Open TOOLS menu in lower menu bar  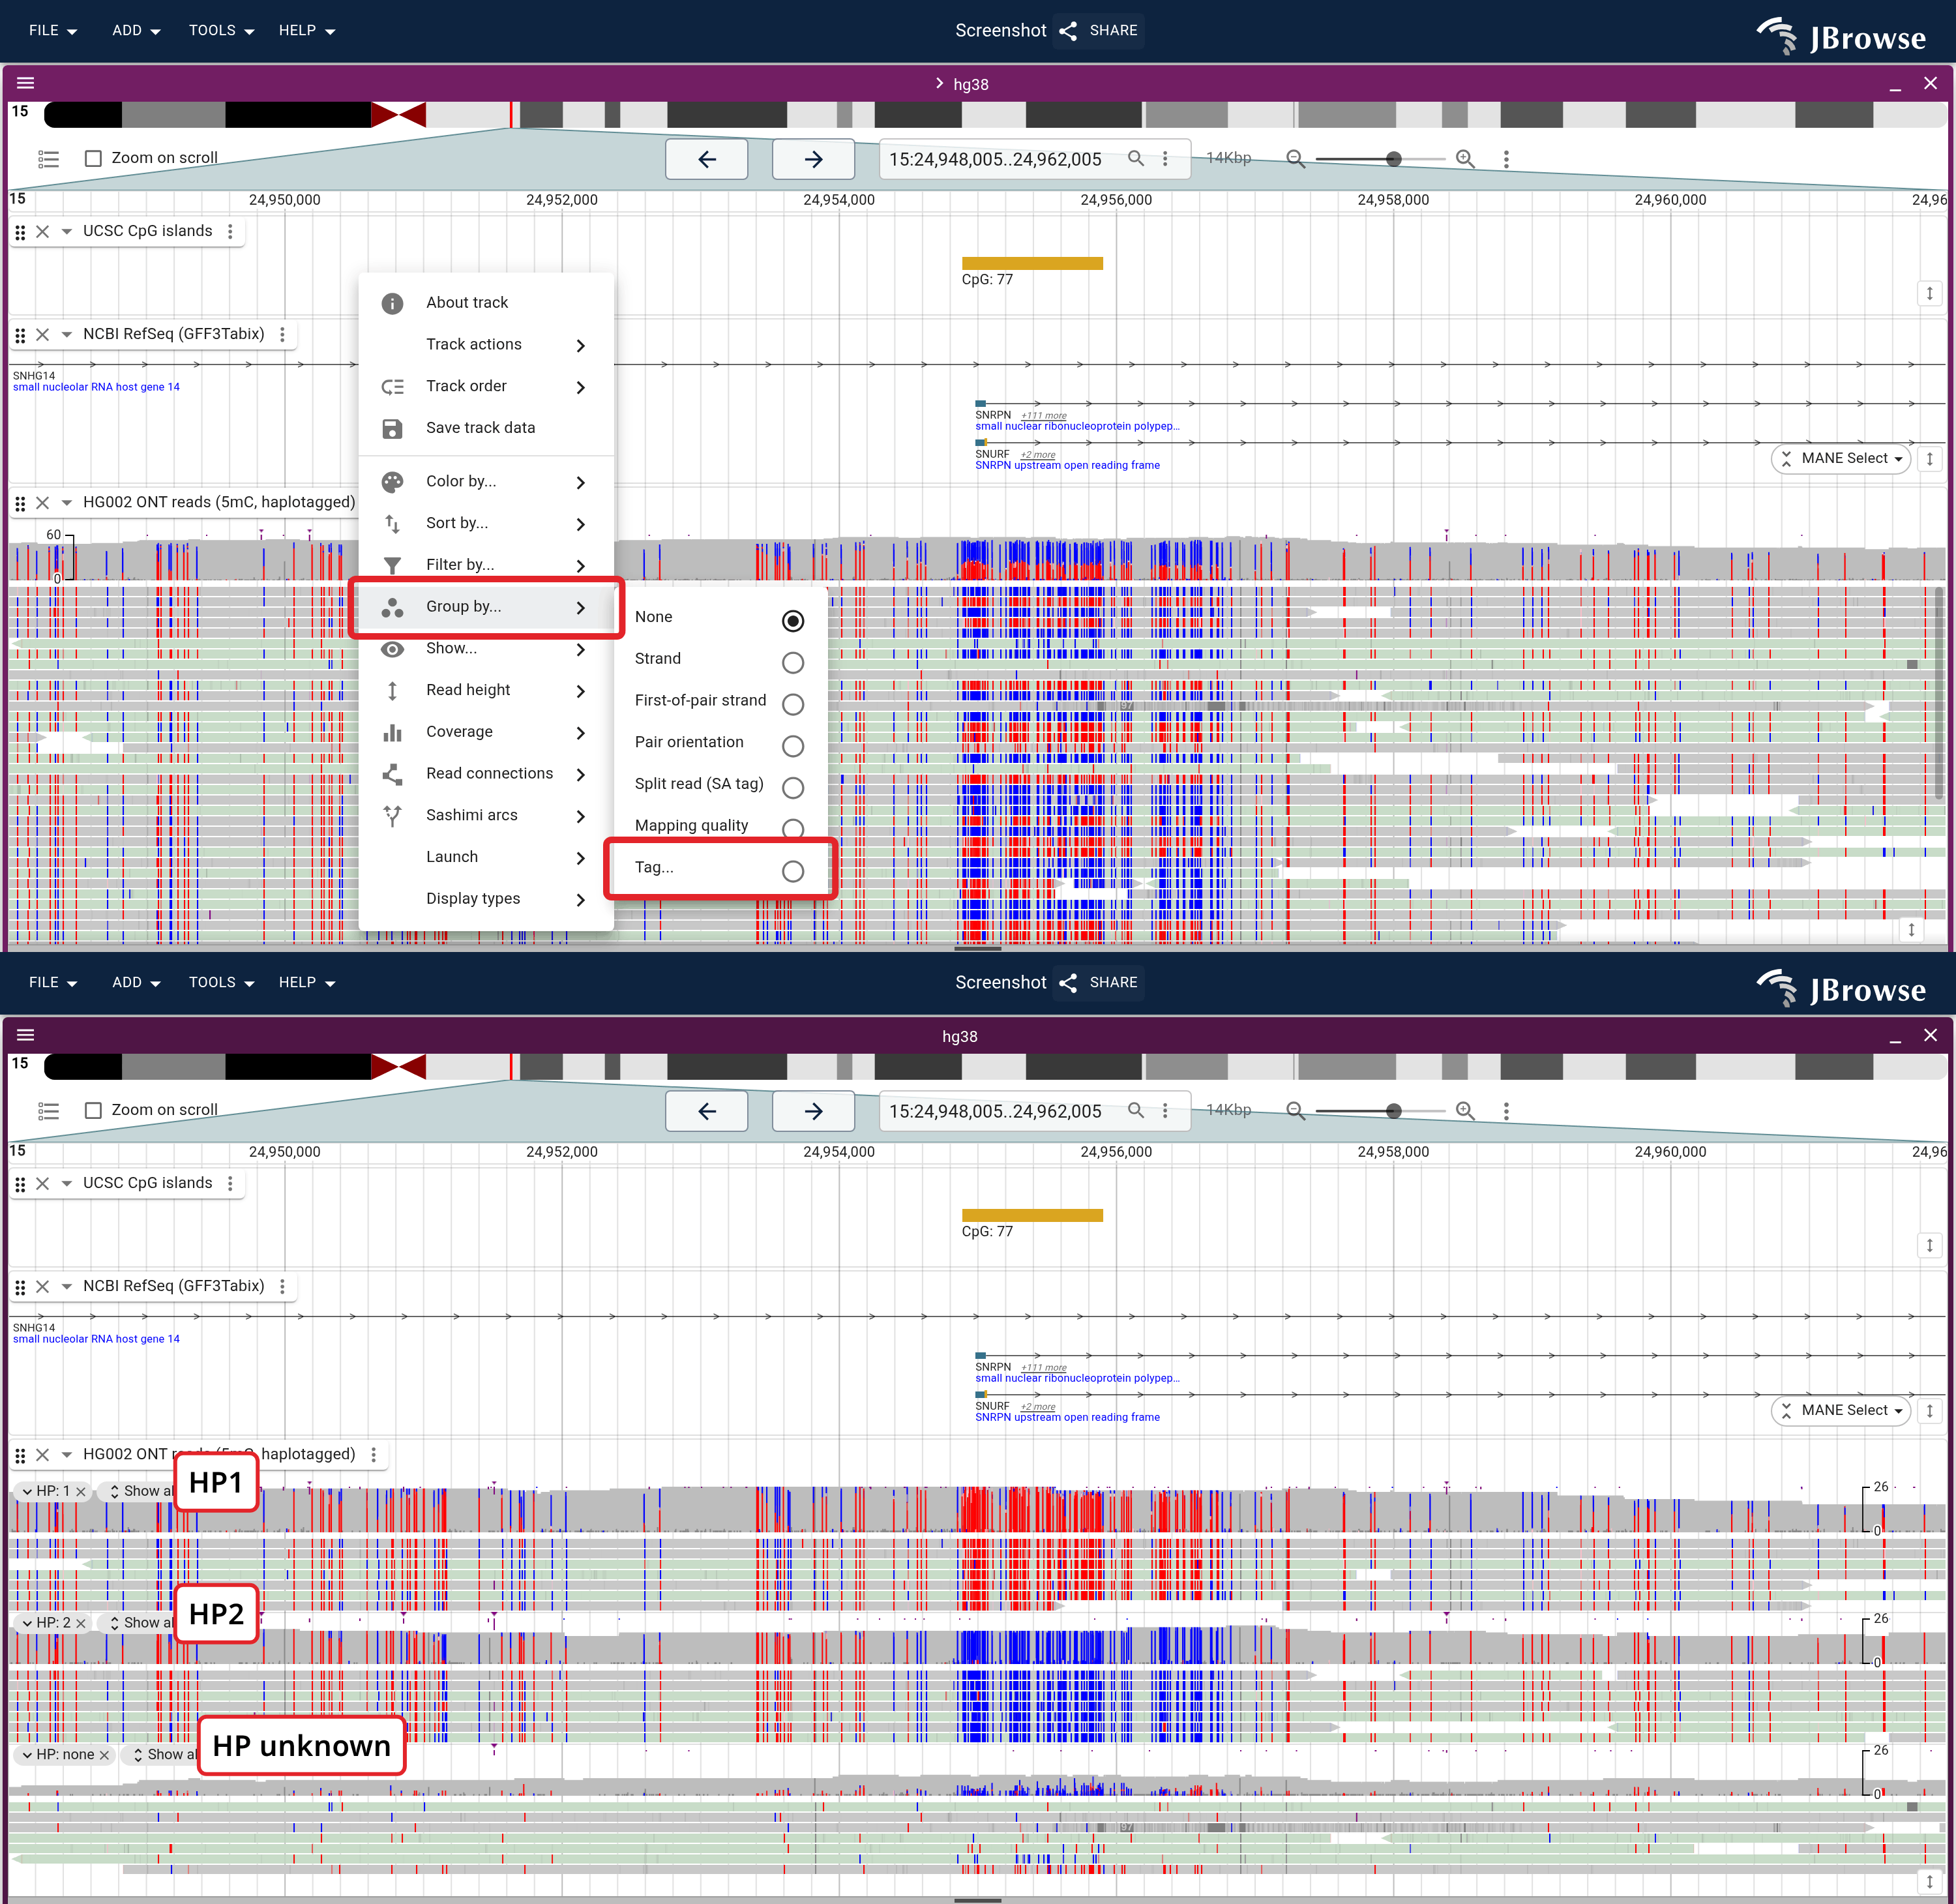click(221, 983)
